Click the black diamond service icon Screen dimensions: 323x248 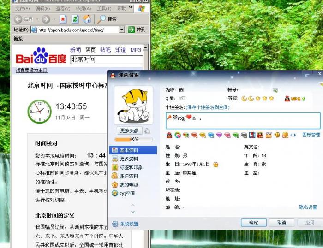coord(244,135)
